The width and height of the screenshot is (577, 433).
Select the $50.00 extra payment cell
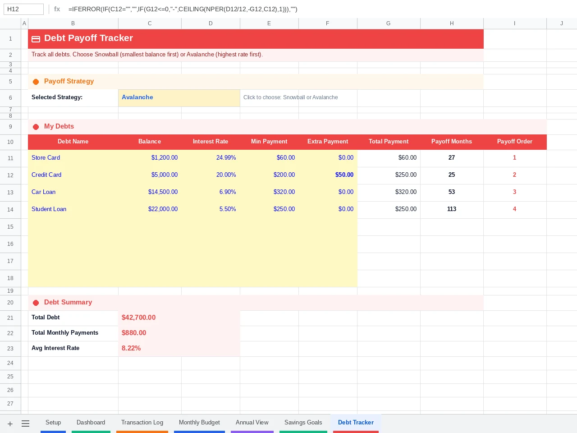pos(328,175)
